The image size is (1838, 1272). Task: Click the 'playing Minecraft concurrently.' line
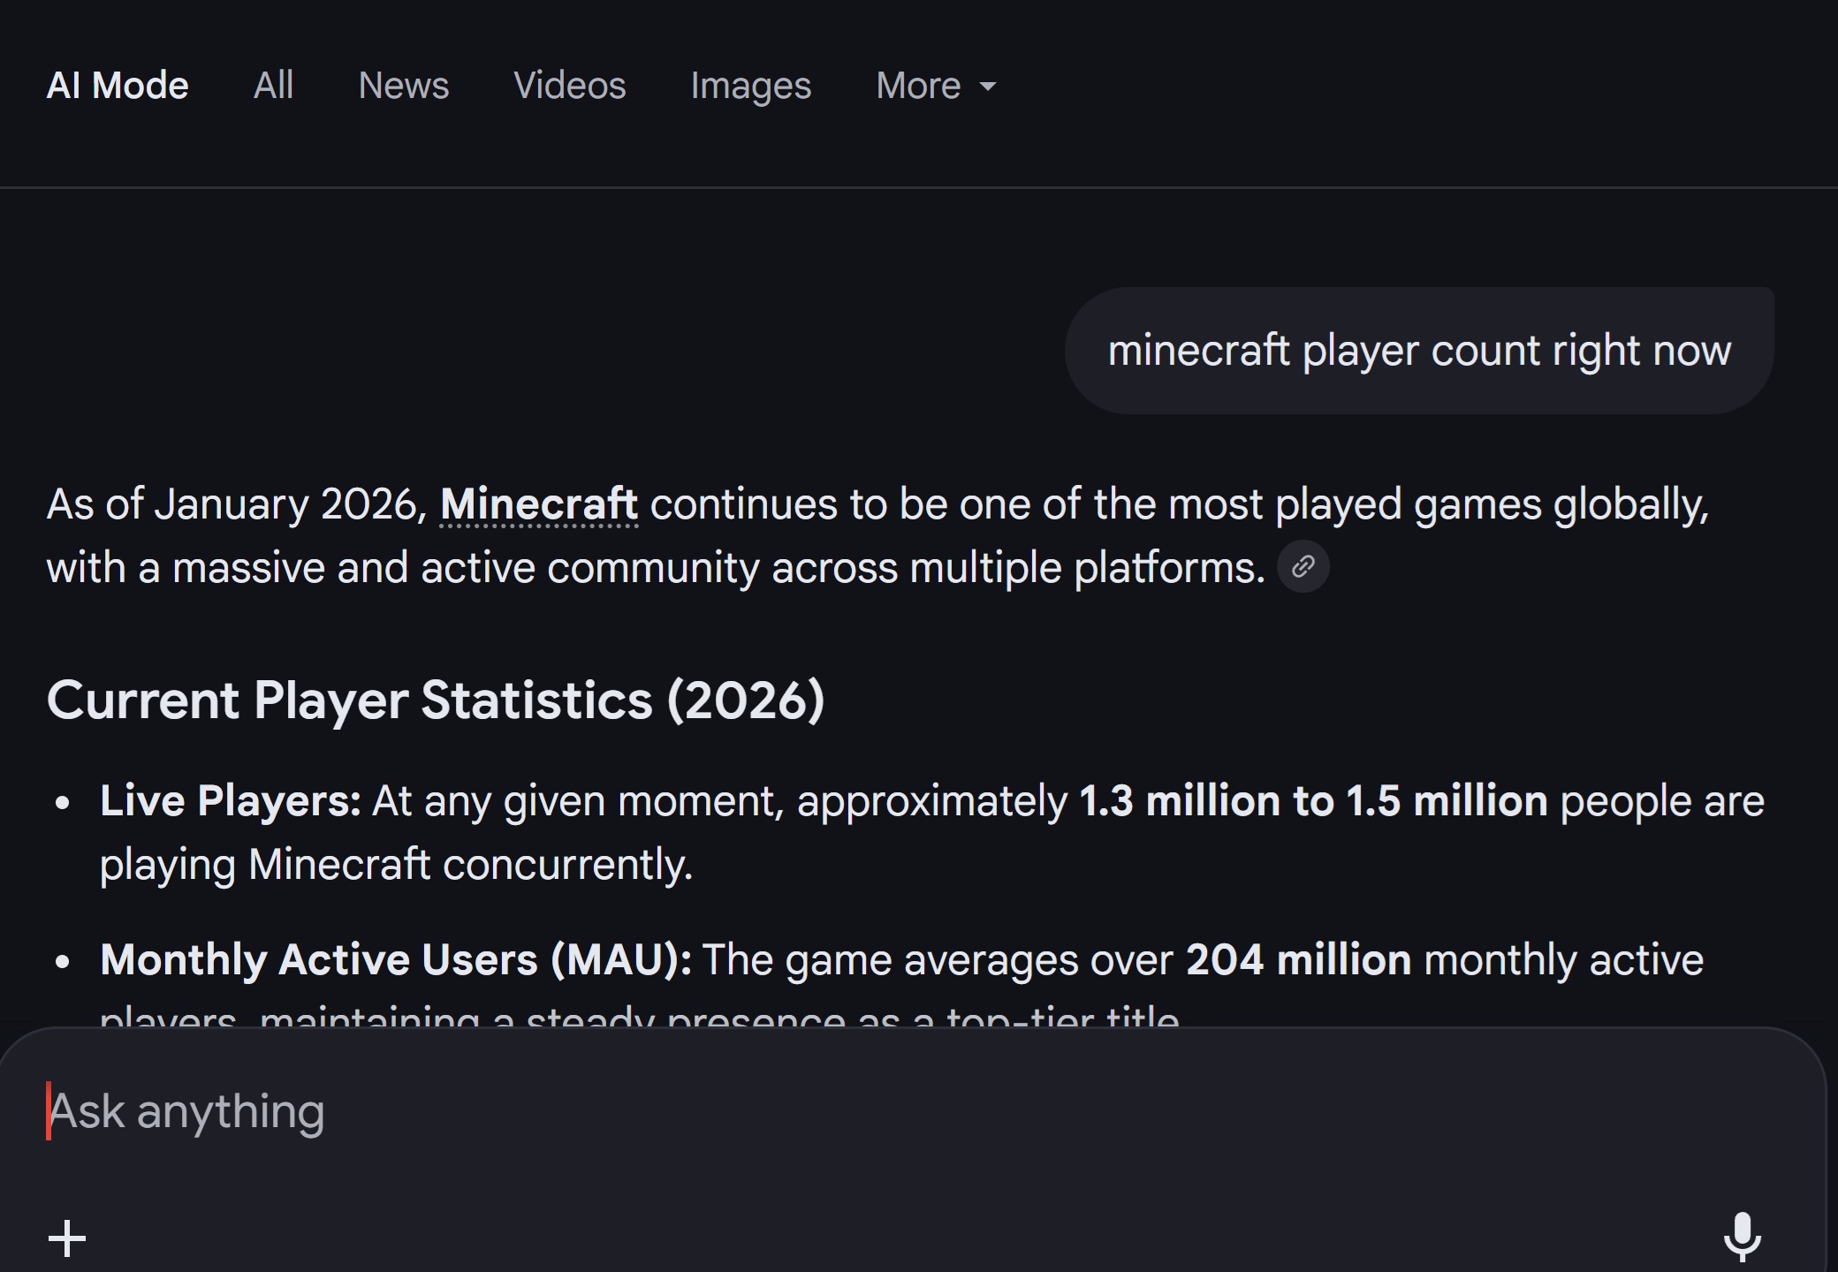coord(396,865)
